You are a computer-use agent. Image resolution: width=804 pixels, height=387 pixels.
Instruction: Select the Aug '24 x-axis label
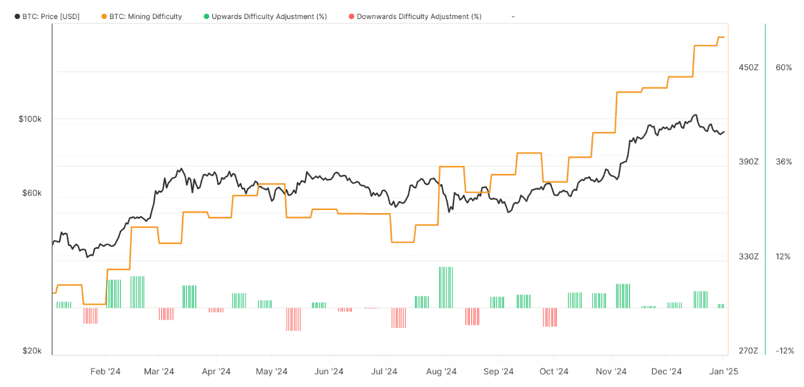click(441, 372)
